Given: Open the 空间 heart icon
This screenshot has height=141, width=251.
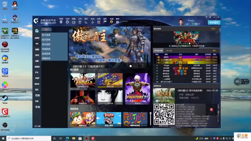Looking at the screenshot, I should [x=67, y=22].
